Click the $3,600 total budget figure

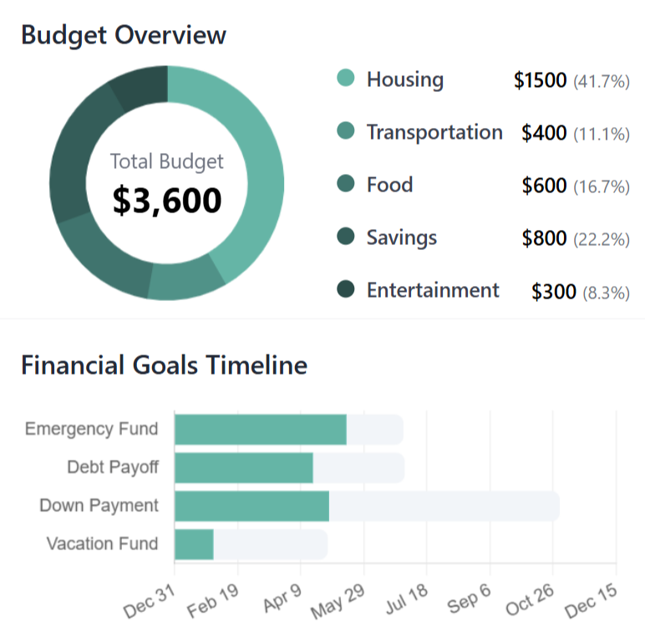click(x=167, y=200)
